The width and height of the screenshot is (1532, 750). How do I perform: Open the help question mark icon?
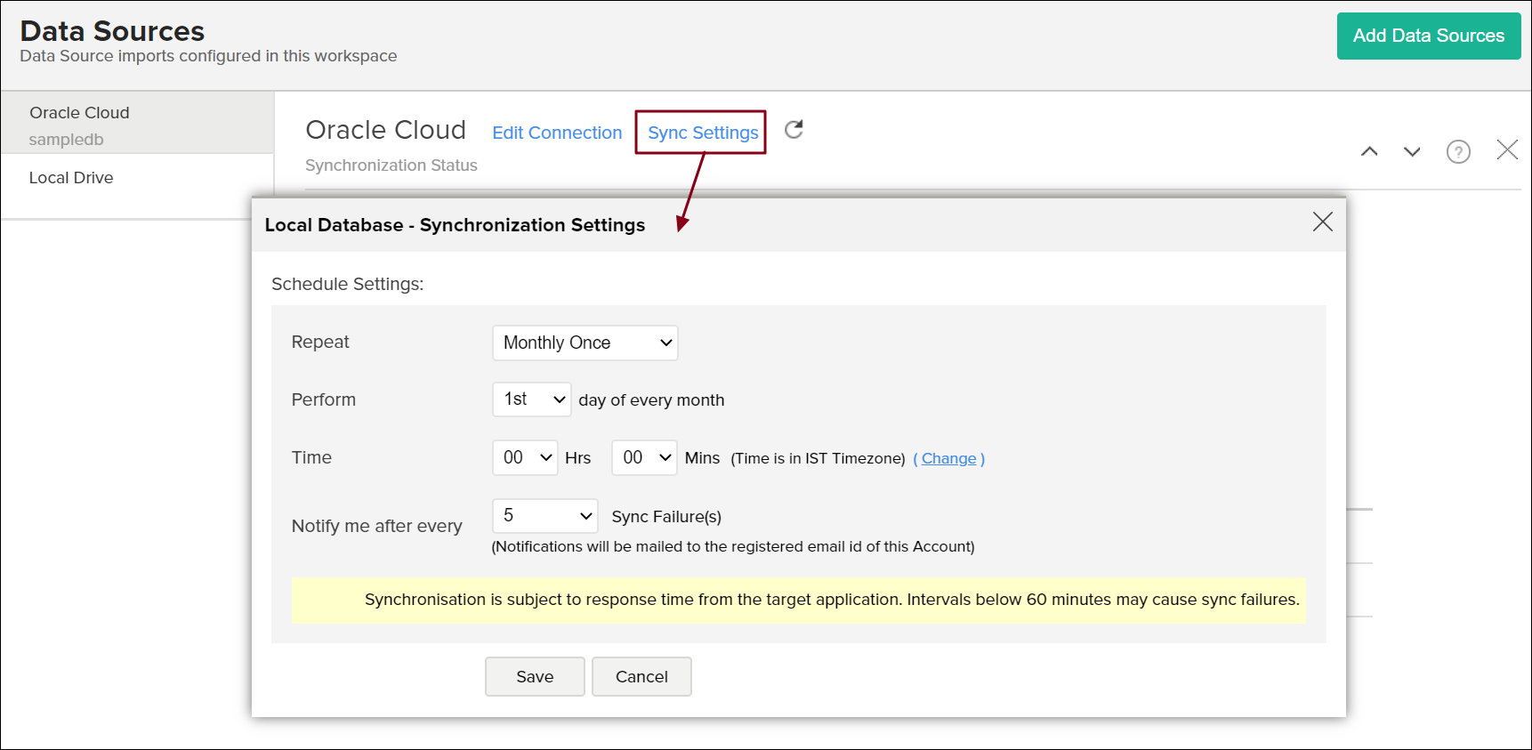click(1458, 152)
